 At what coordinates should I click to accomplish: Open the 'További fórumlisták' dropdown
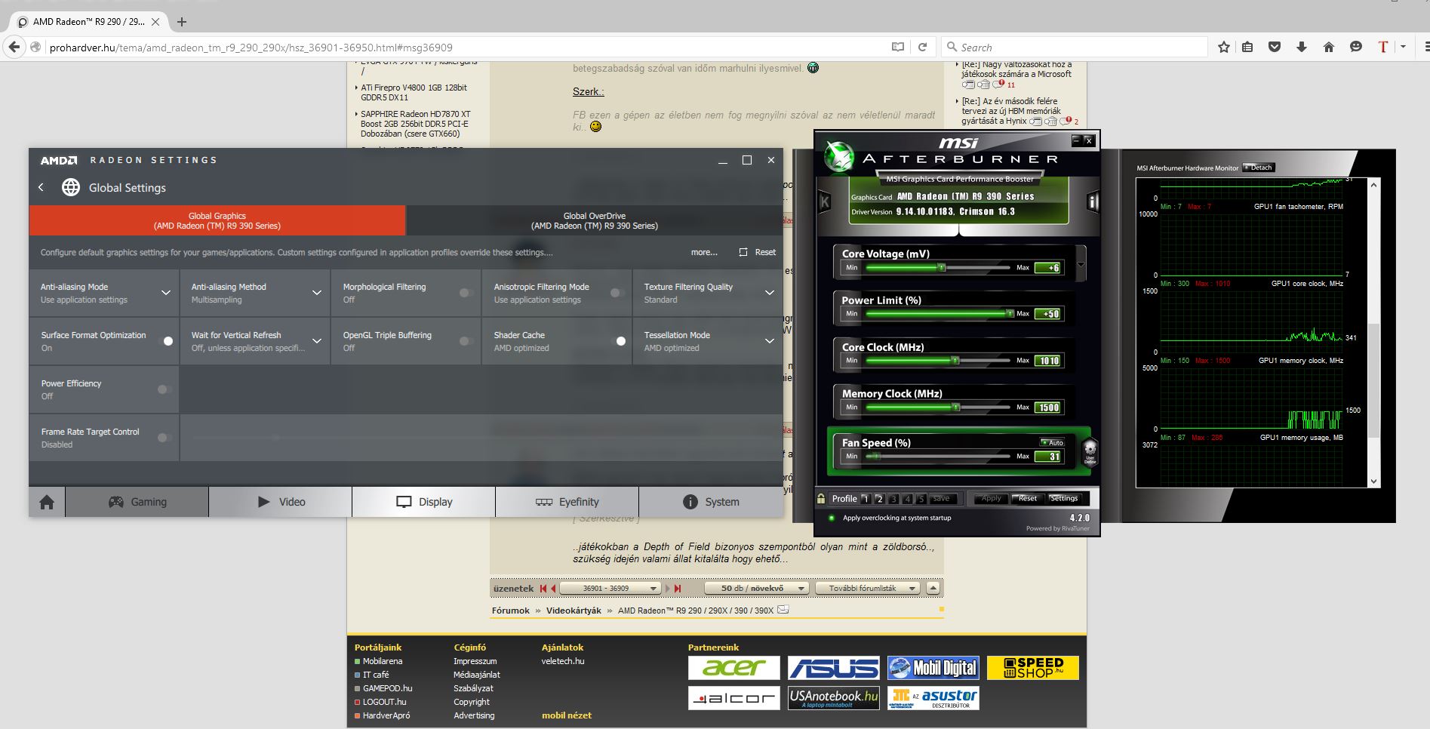click(x=868, y=588)
